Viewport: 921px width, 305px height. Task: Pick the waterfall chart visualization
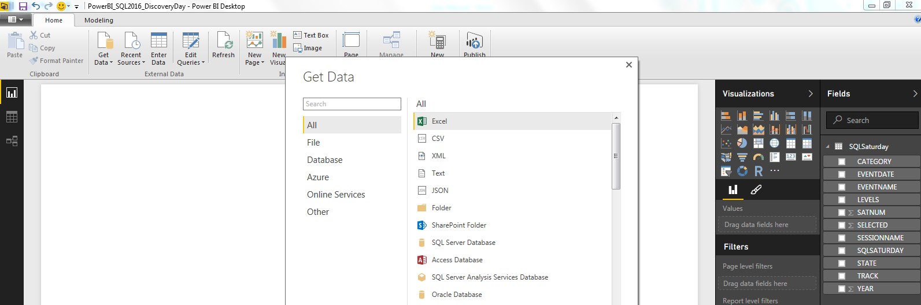(x=807, y=129)
